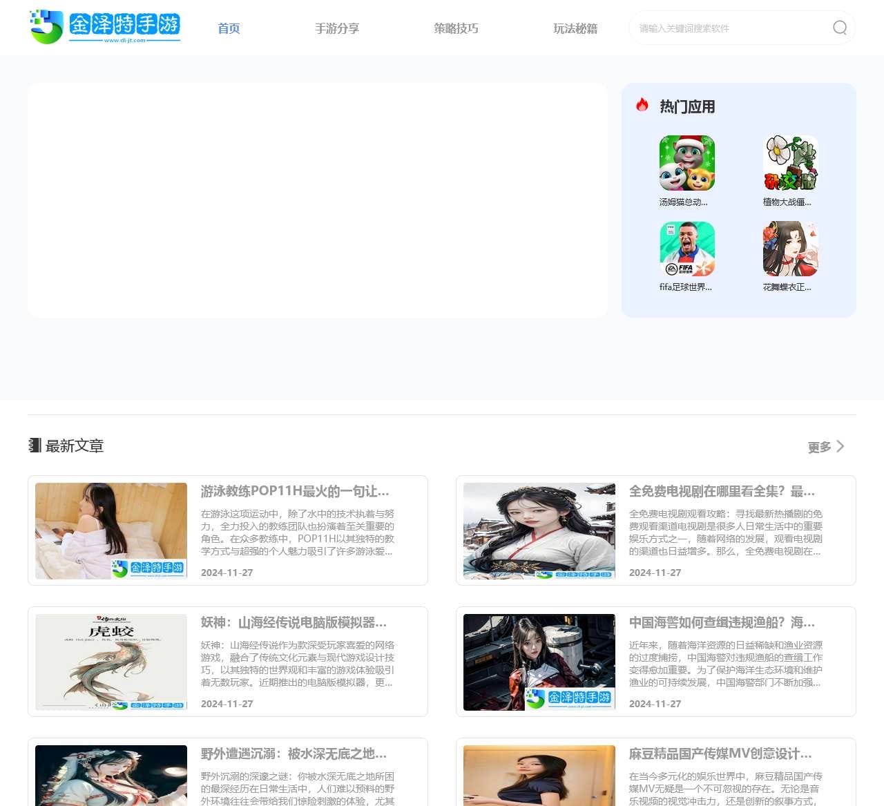Click date 2024-11-27 under 游泳教练 article
Image resolution: width=884 pixels, height=806 pixels.
click(227, 573)
